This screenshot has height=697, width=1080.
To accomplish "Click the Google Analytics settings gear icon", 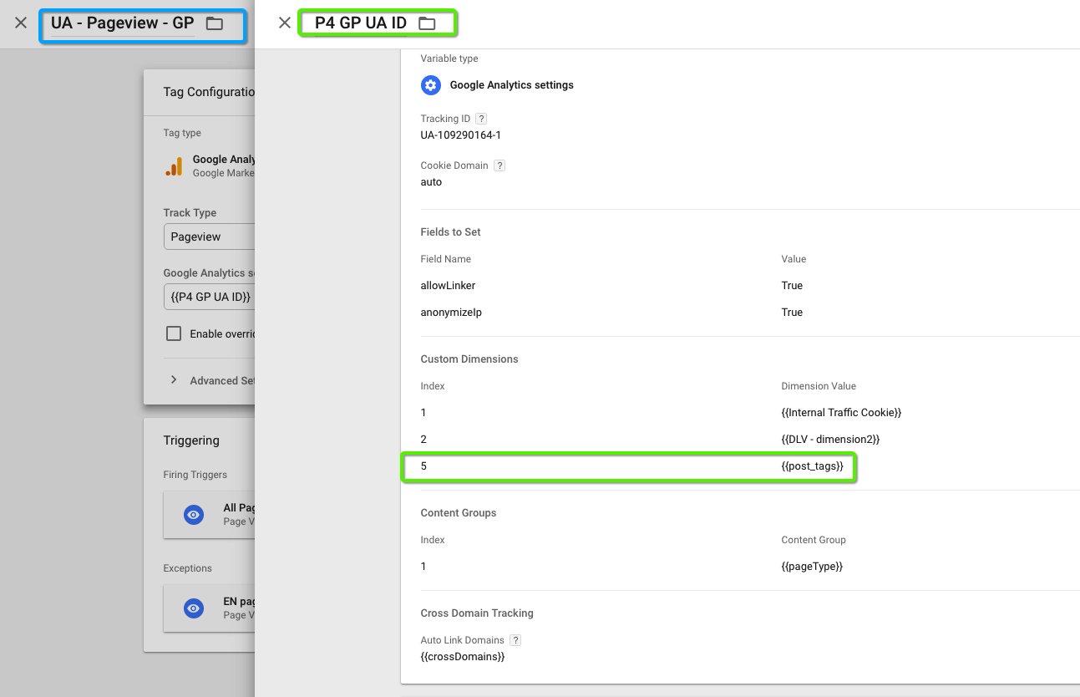I will coord(431,85).
